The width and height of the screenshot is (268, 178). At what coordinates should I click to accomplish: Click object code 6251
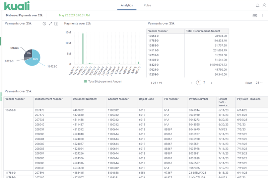coord(142,173)
